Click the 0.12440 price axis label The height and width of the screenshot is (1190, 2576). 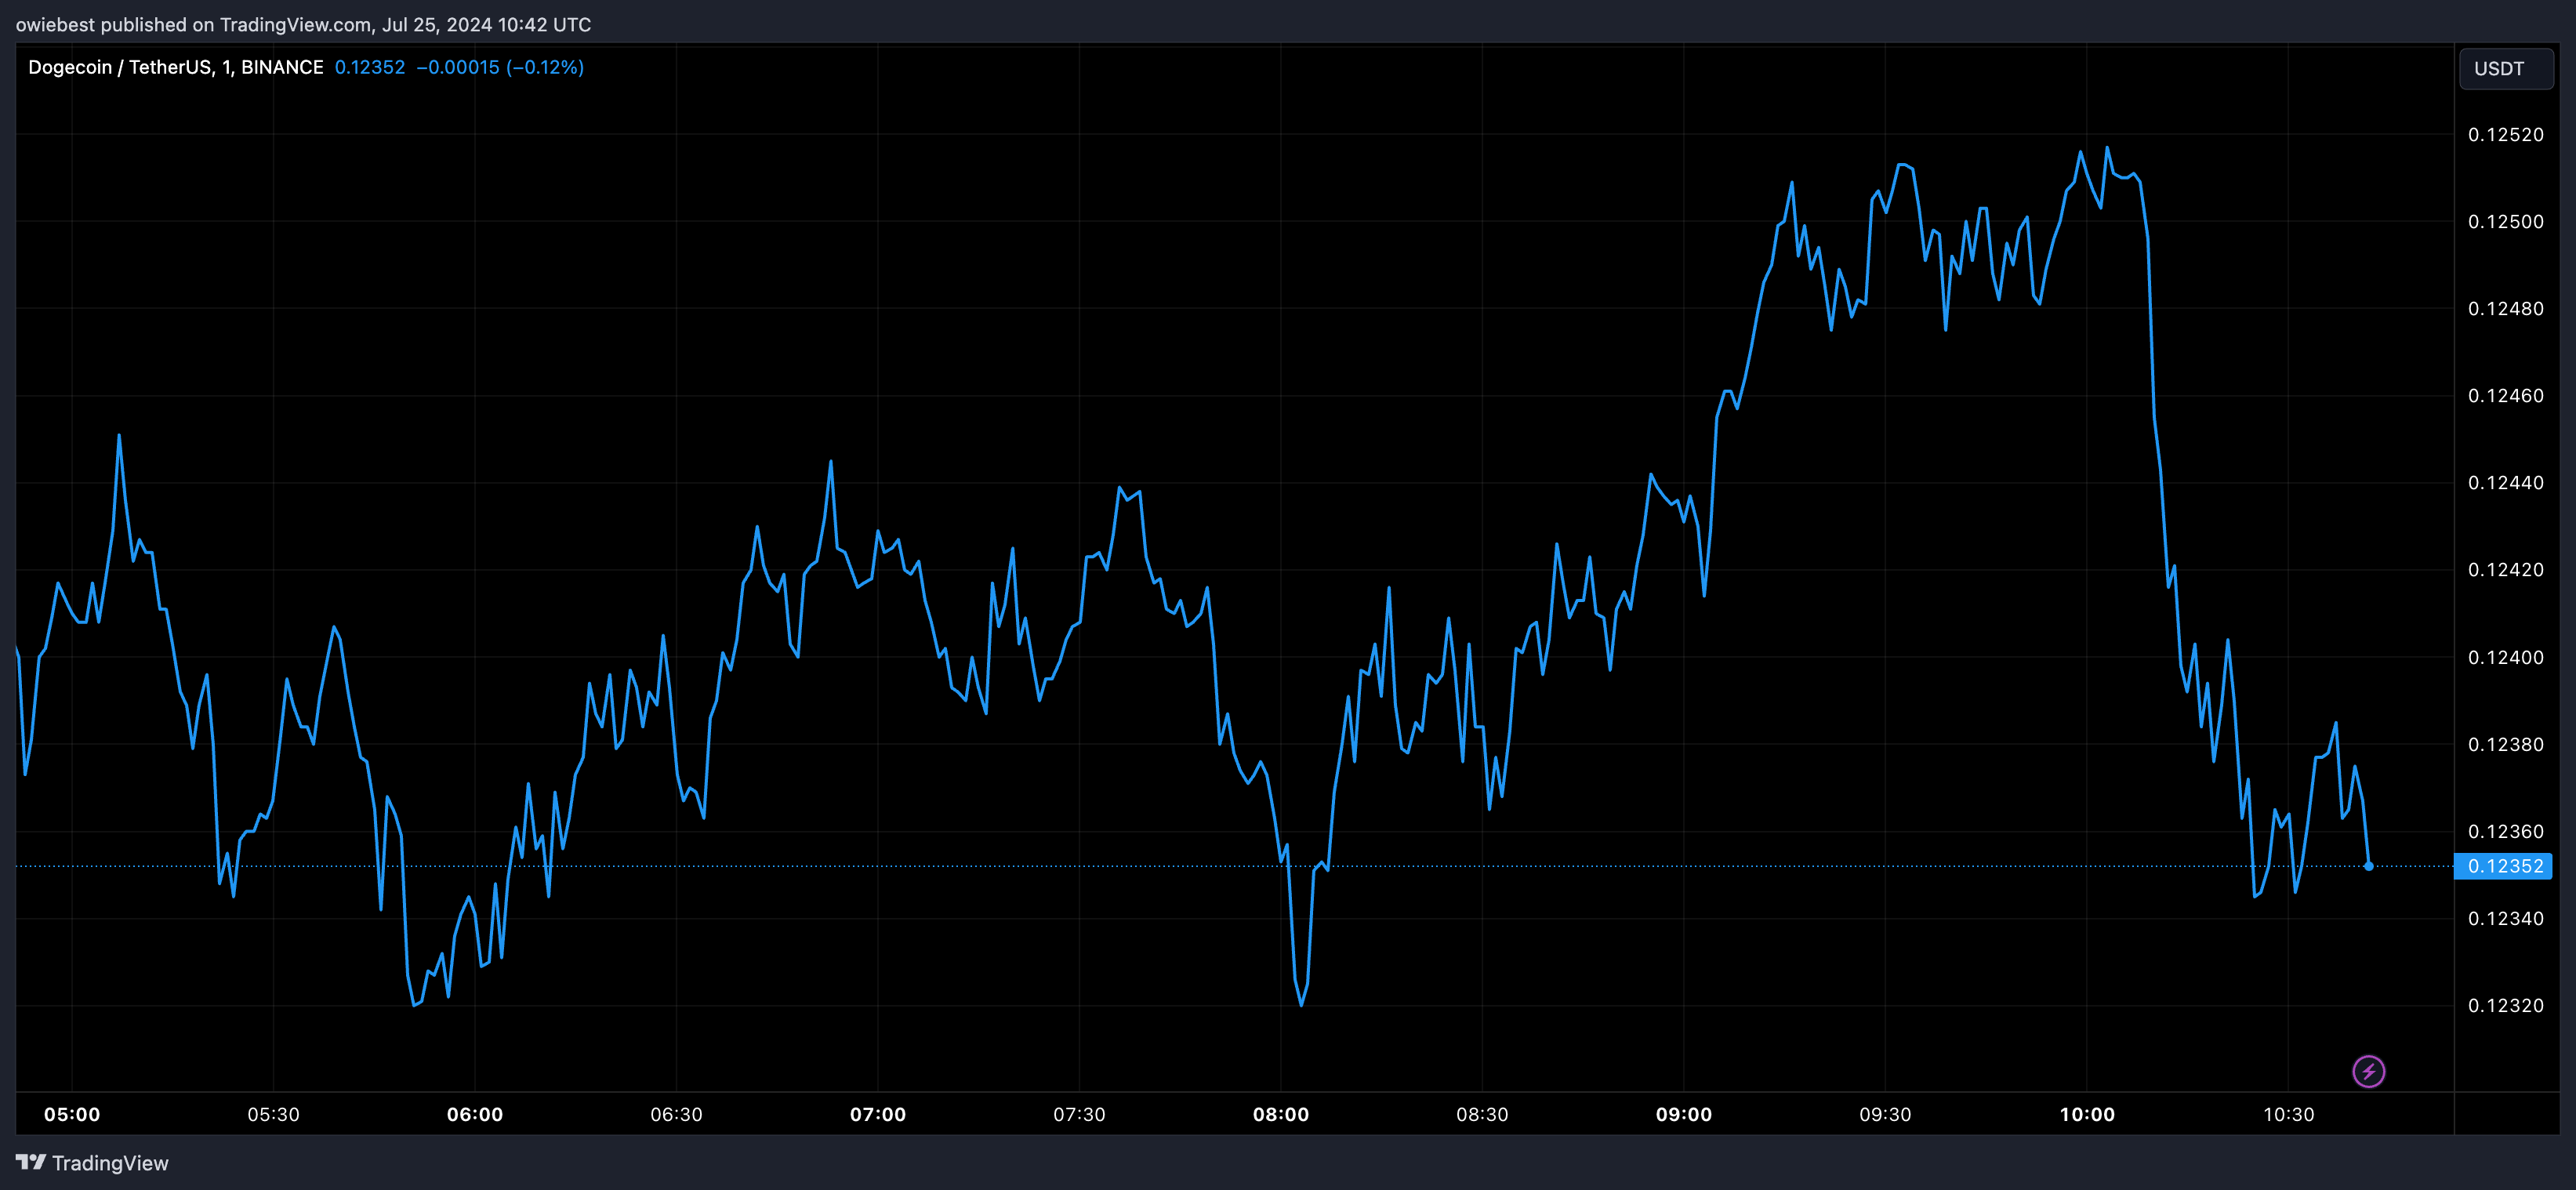2505,483
